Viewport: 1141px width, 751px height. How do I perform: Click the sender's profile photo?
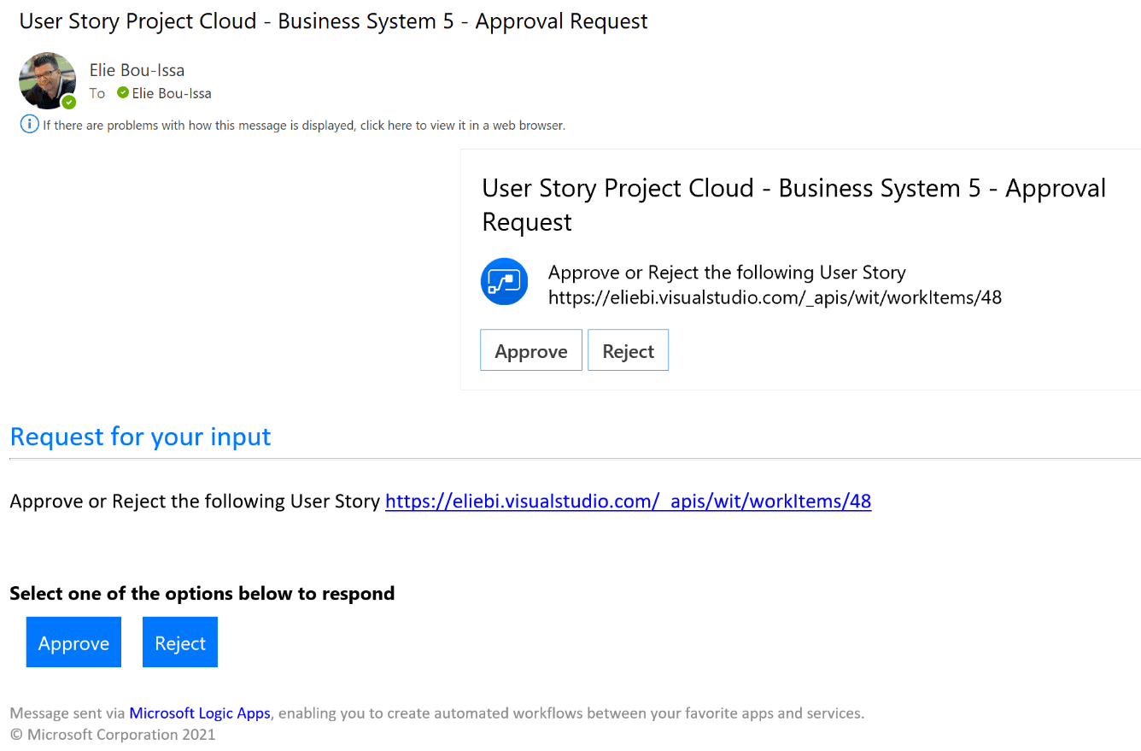click(47, 80)
